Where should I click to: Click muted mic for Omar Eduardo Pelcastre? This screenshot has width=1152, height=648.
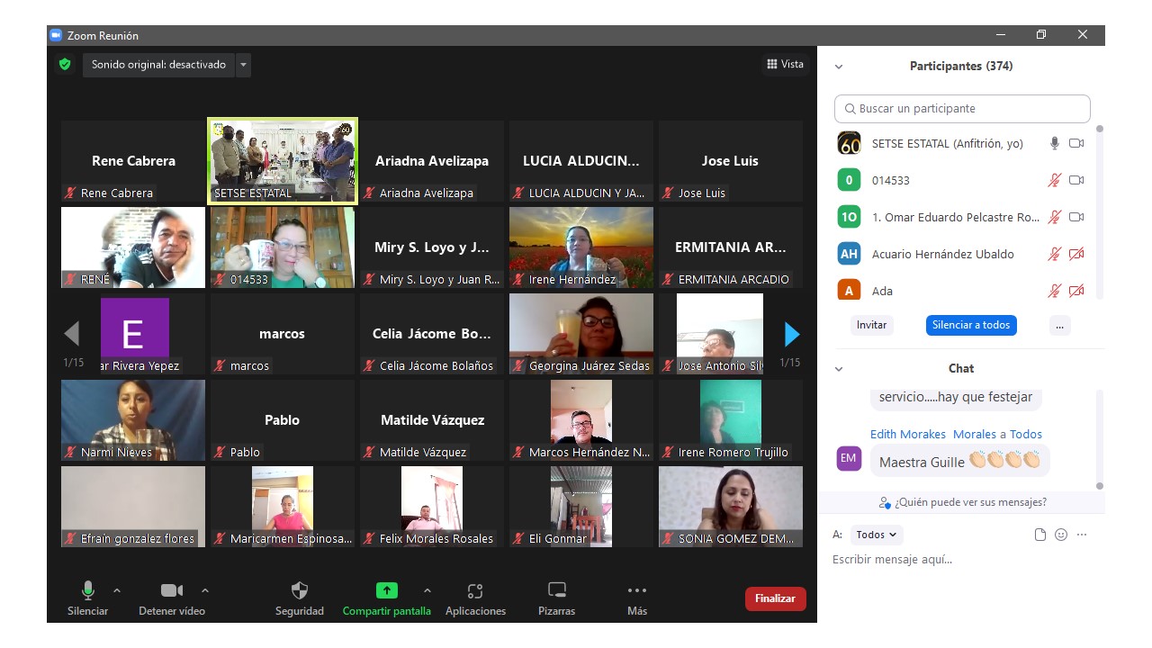tap(1055, 217)
